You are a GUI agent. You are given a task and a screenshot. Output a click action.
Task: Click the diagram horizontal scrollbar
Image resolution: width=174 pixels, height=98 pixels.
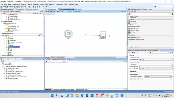[x=95, y=57]
